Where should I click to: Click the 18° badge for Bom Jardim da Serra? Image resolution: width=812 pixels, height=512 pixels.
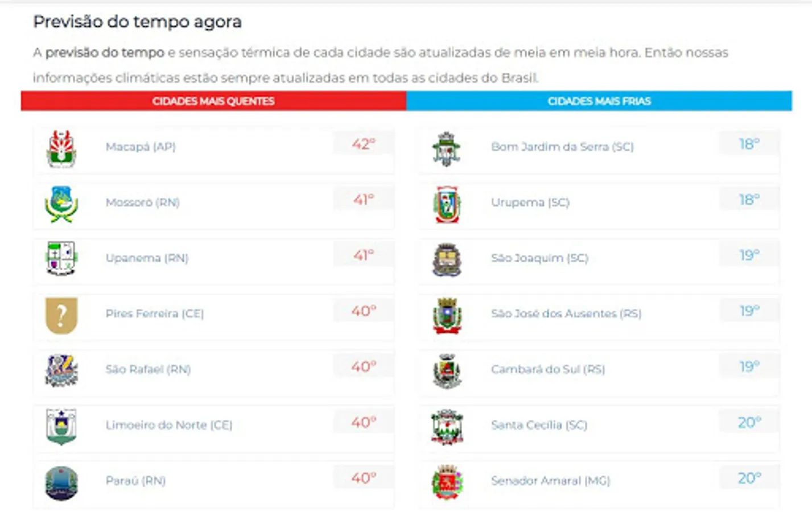click(x=749, y=144)
